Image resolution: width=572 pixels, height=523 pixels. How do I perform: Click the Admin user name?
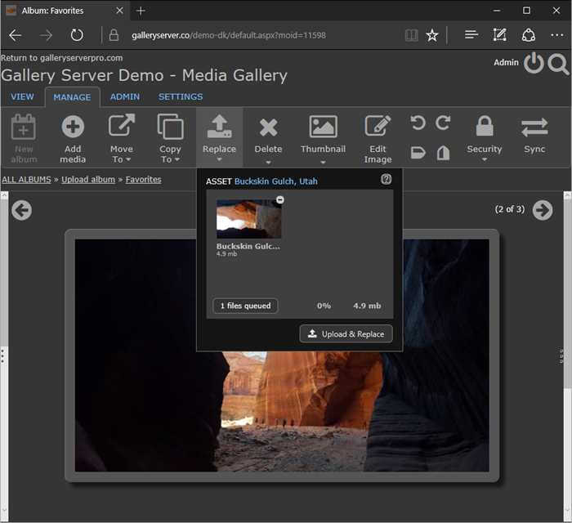point(506,62)
